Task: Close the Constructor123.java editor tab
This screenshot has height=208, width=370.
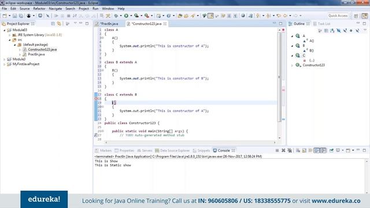Action: point(165,24)
